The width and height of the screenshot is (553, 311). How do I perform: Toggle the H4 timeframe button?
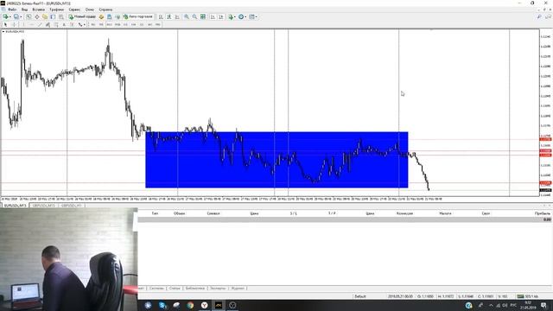coord(134,25)
